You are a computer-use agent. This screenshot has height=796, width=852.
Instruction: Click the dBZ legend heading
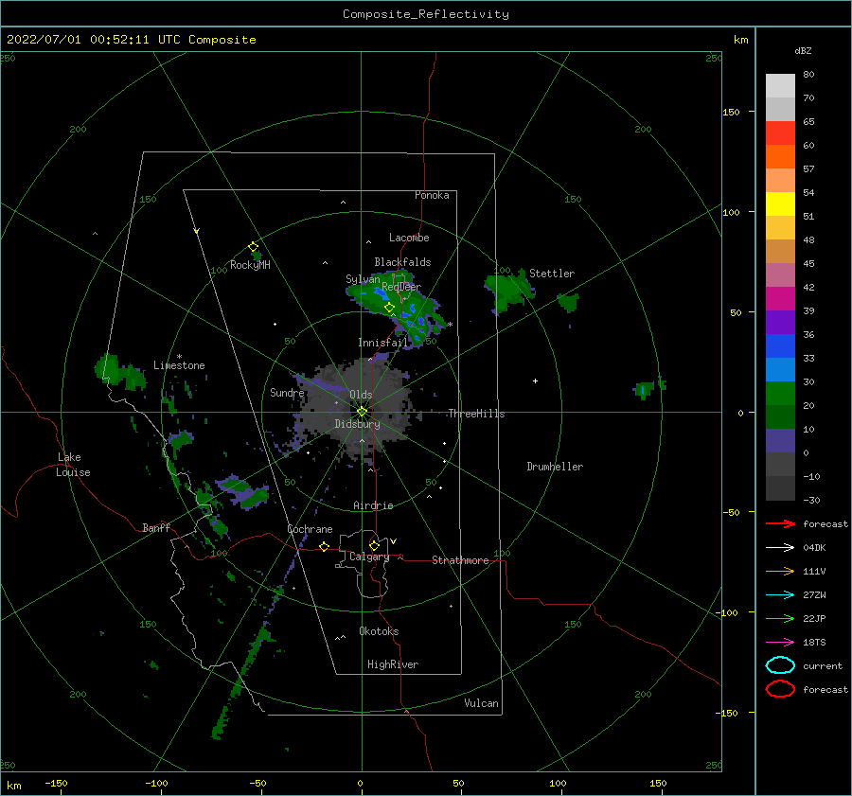803,51
